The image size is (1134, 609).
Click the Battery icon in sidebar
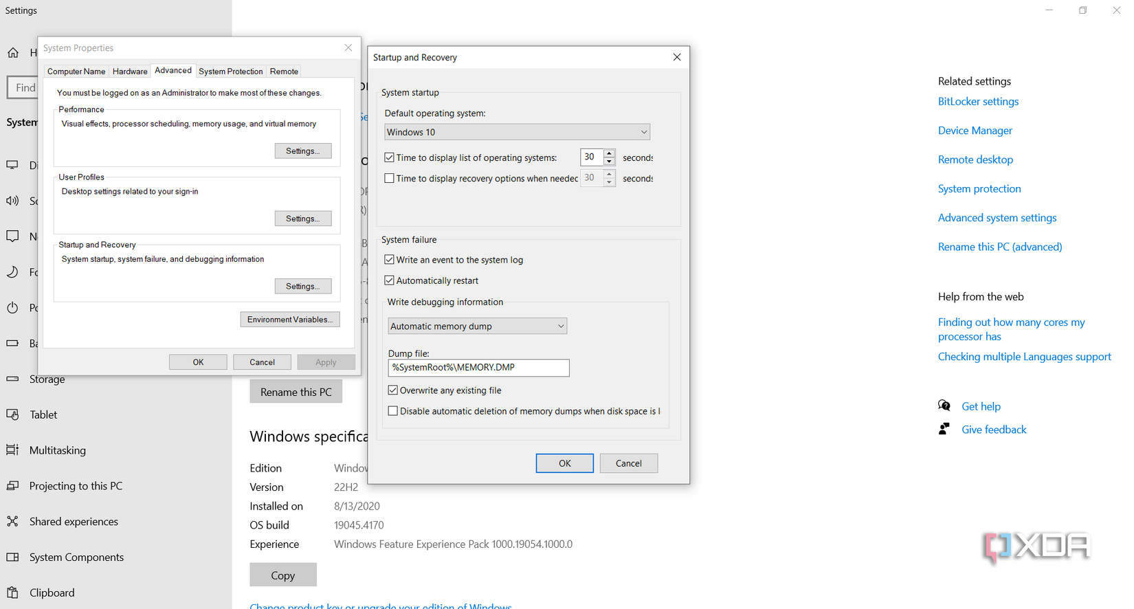[x=12, y=343]
